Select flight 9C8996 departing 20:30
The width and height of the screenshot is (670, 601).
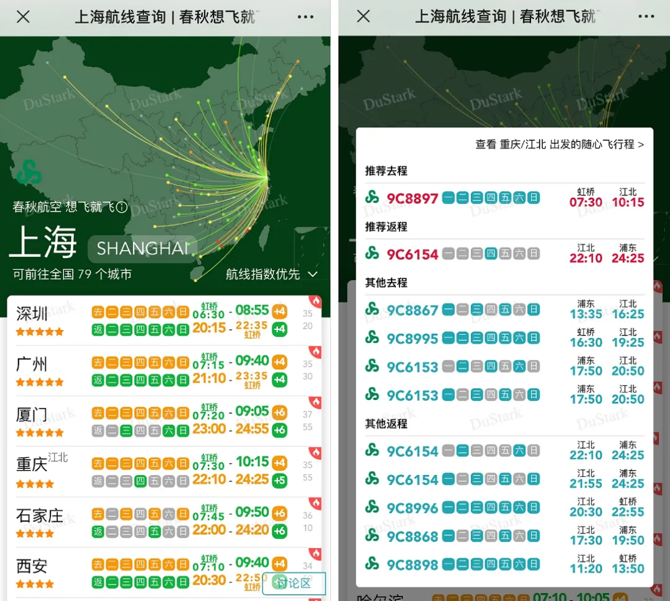click(x=504, y=507)
